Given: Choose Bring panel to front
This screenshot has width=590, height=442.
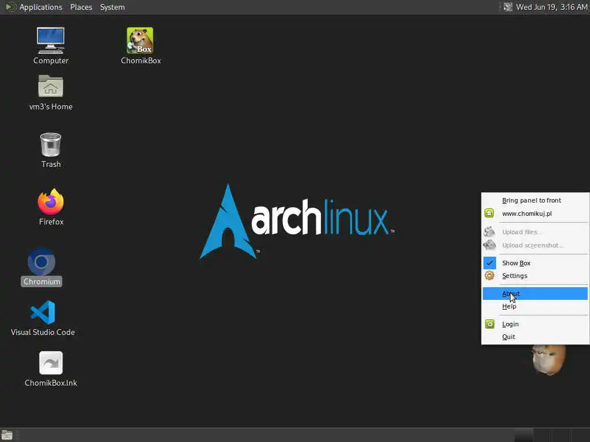Looking at the screenshot, I should click(535, 200).
